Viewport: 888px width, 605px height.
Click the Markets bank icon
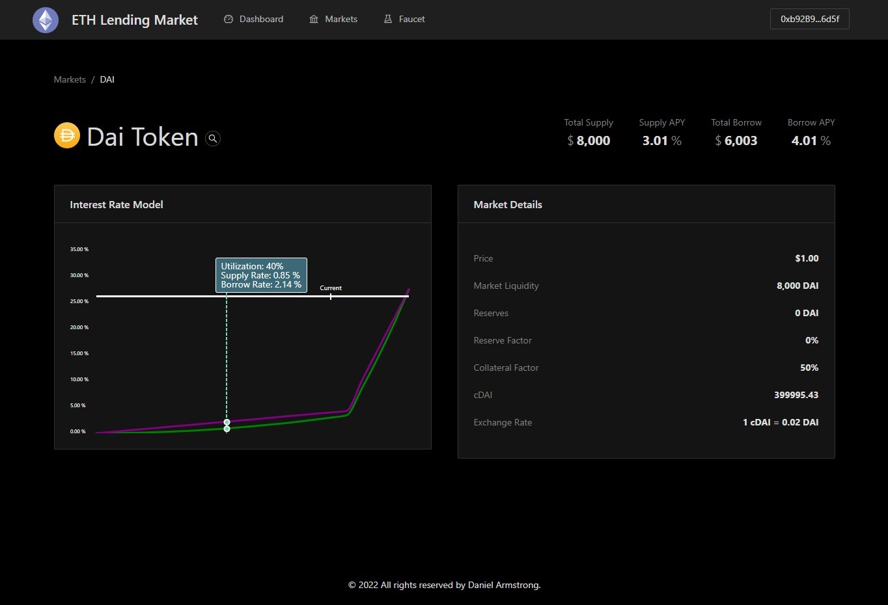coord(314,20)
